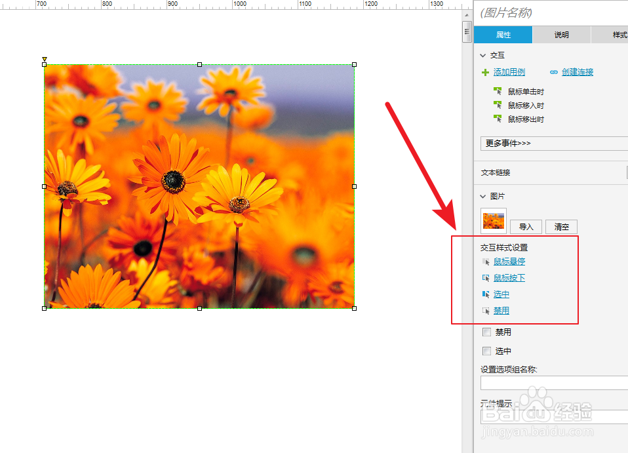Click the 交互样式设置 heading
Viewport: 628px width, 453px height.
[x=504, y=248]
